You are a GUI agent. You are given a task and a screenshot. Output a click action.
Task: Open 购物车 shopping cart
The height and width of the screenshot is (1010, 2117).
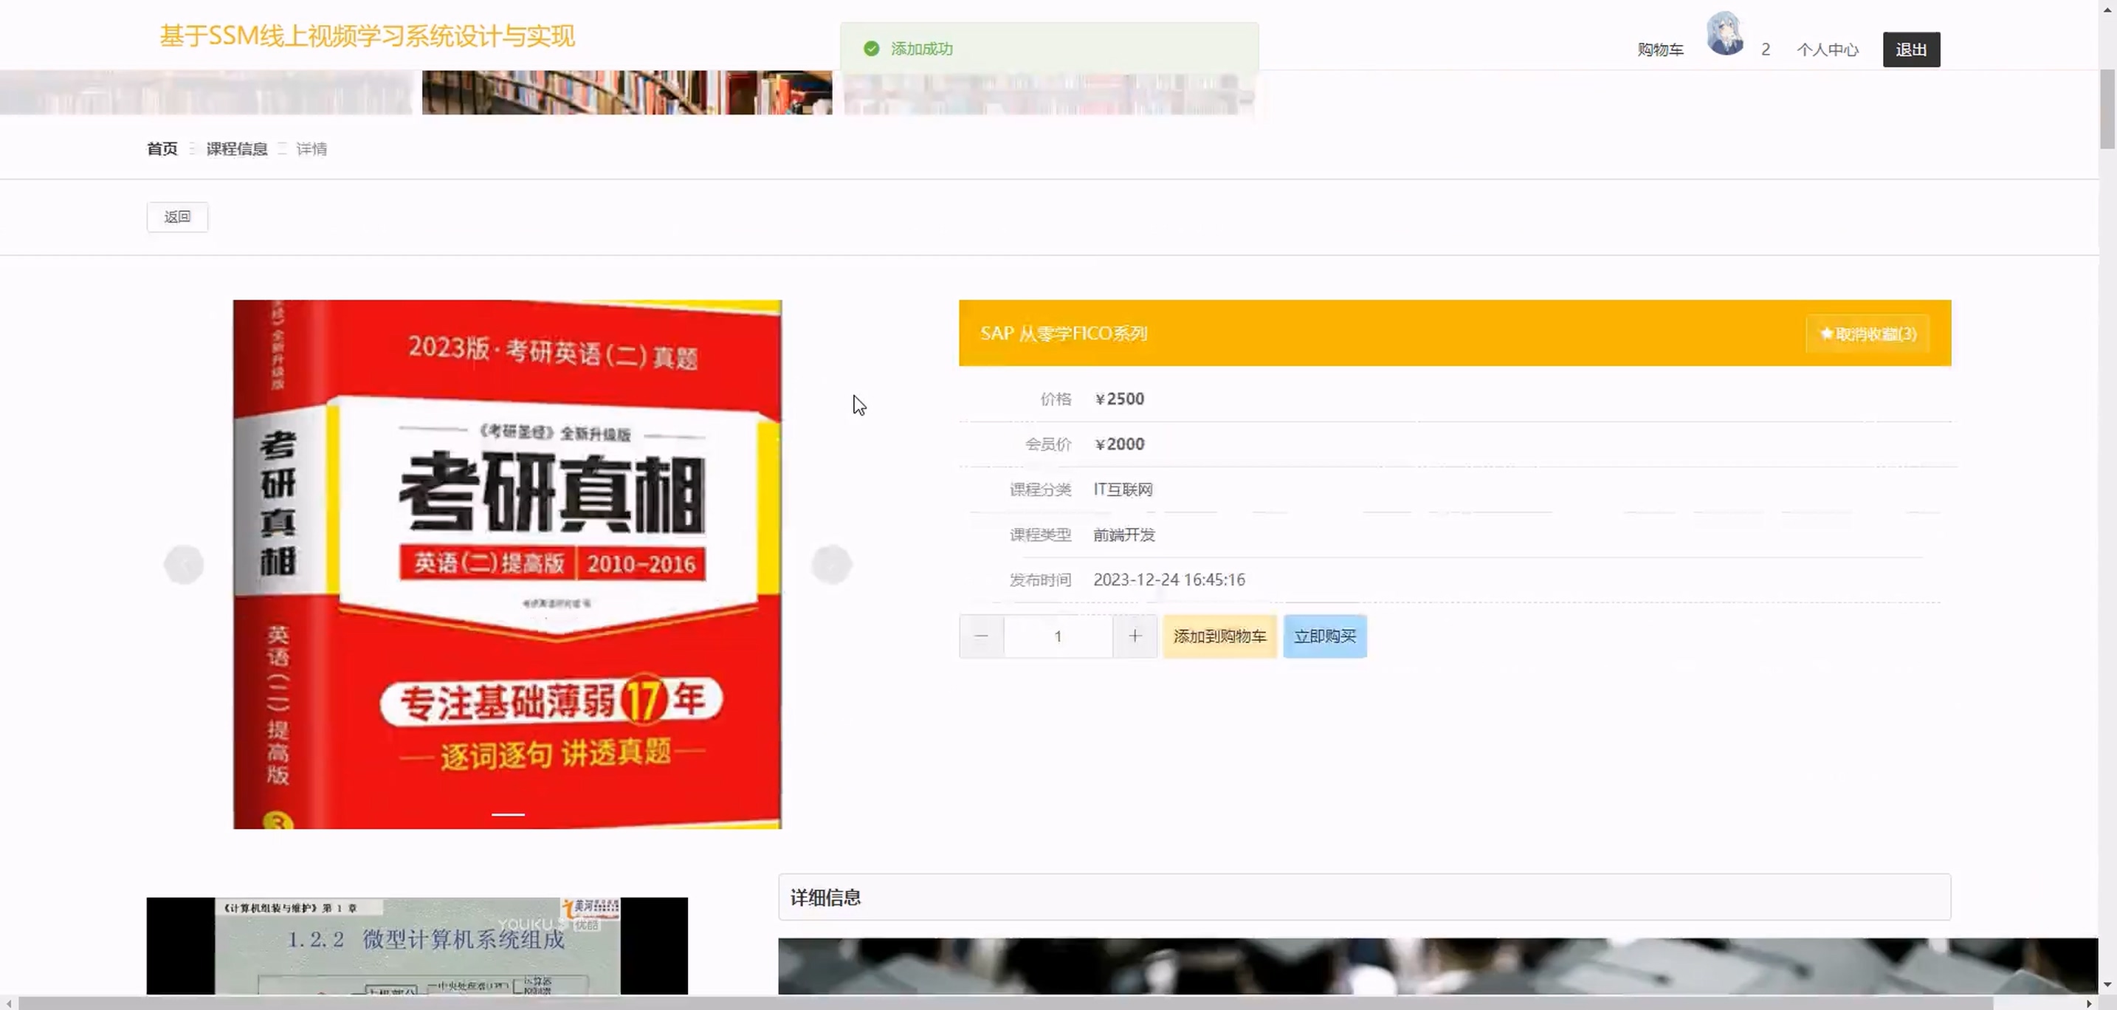pyautogui.click(x=1660, y=49)
